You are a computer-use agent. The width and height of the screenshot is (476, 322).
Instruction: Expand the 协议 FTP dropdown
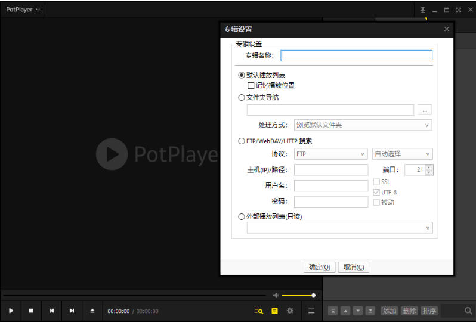(330, 154)
